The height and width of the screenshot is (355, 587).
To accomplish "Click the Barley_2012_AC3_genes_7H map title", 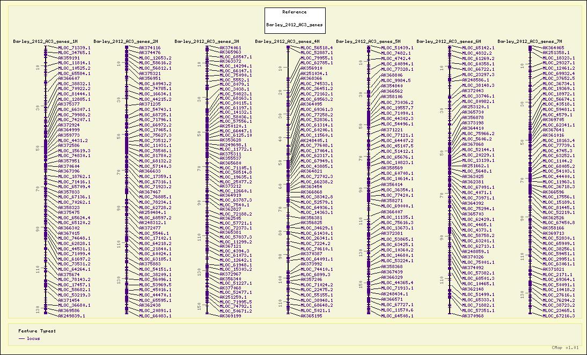I will point(530,41).
